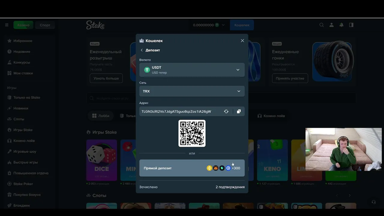The height and width of the screenshot is (216, 384).
Task: Click the Stake Poker sidebar icon
Action: [x=9, y=184]
